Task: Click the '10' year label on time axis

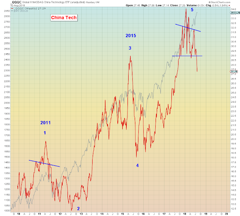Action: pyautogui.click(x=18, y=214)
